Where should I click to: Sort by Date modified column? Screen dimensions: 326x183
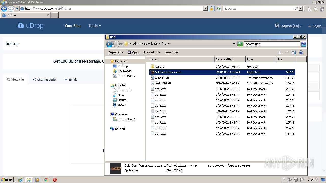(230, 59)
